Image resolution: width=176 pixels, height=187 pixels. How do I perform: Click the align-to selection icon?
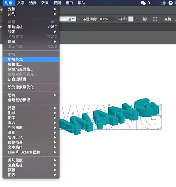tap(156, 19)
